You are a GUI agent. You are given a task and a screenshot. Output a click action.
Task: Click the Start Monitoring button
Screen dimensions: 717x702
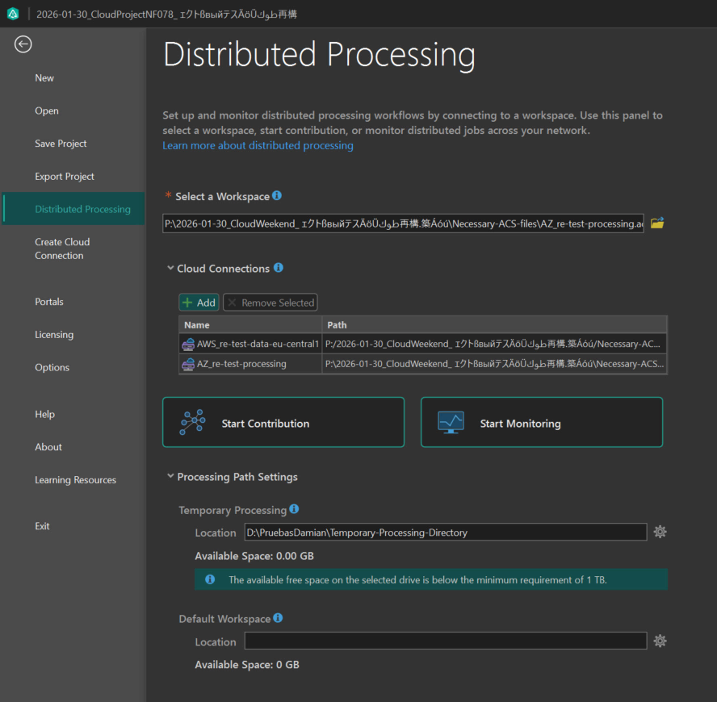[x=542, y=422]
